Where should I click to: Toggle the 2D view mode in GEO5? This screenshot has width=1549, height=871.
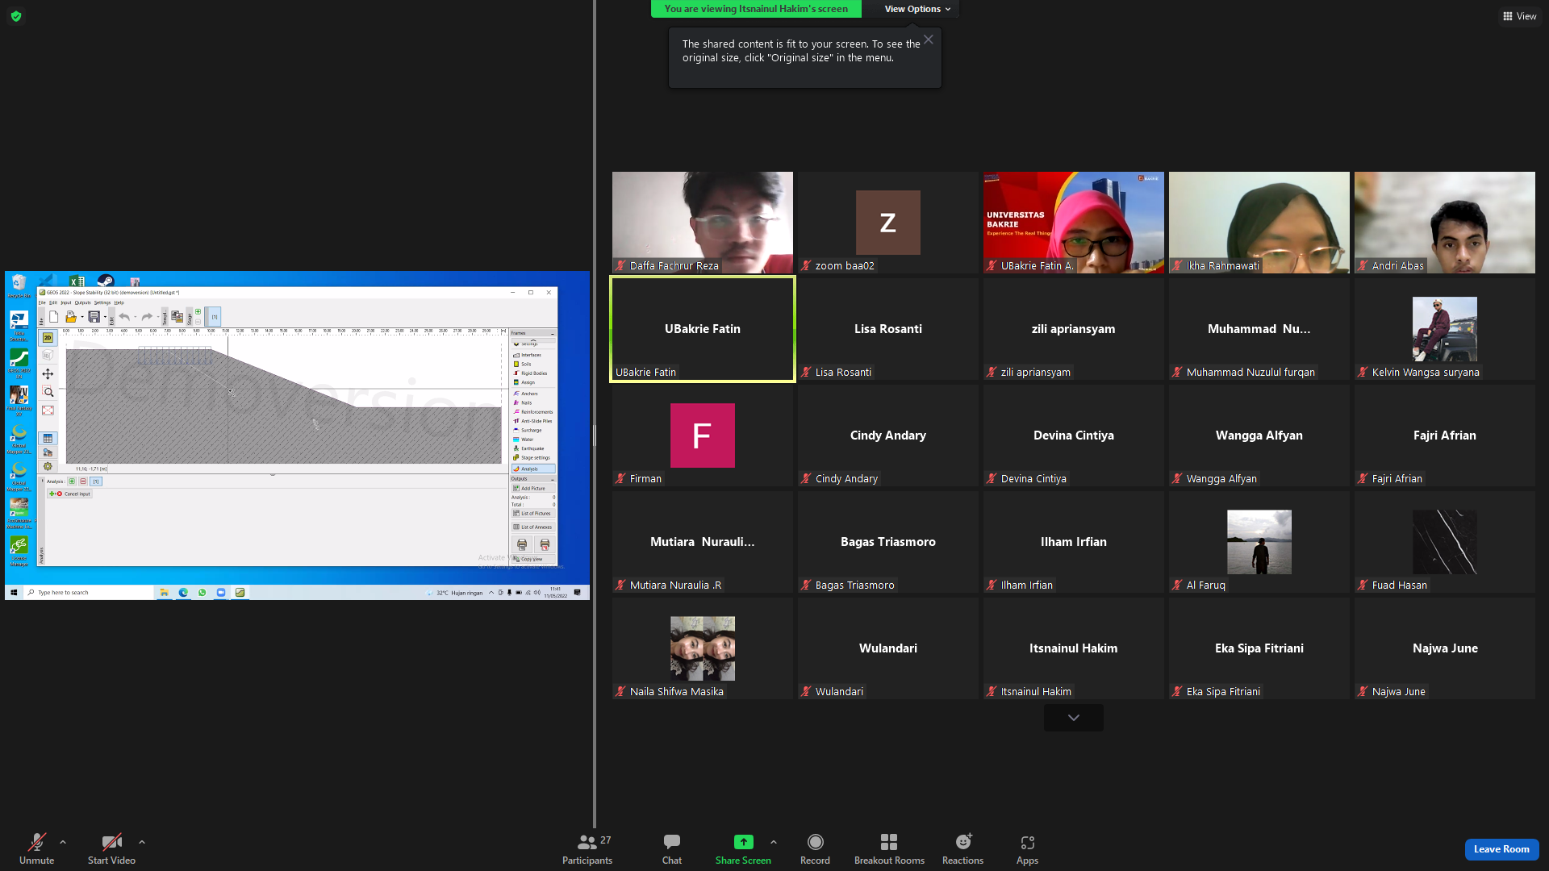pos(48,338)
